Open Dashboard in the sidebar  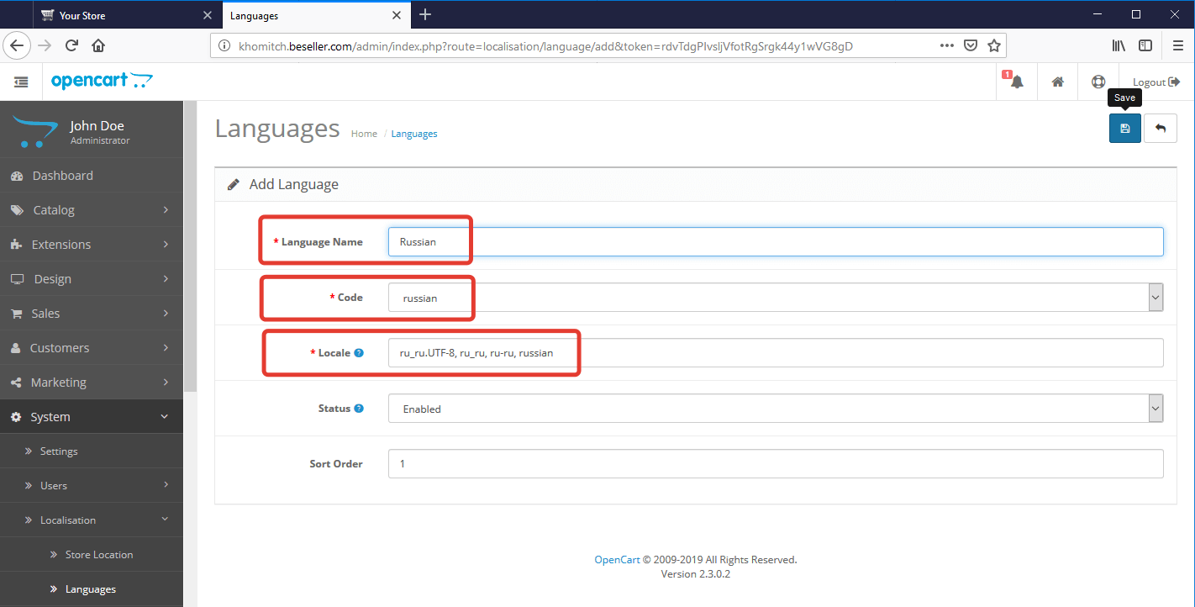(x=92, y=176)
